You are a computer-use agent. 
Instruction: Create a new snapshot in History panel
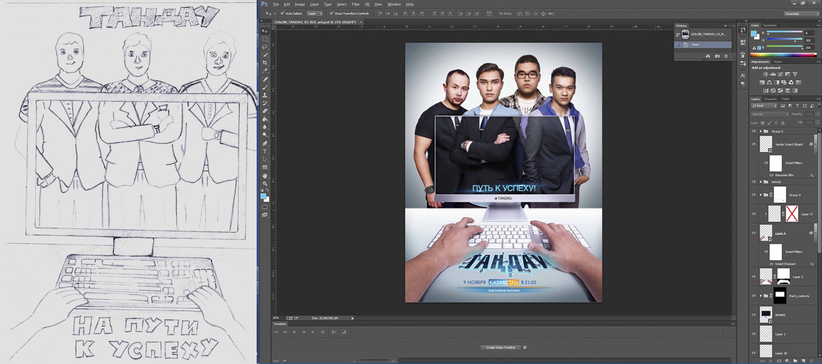[717, 56]
